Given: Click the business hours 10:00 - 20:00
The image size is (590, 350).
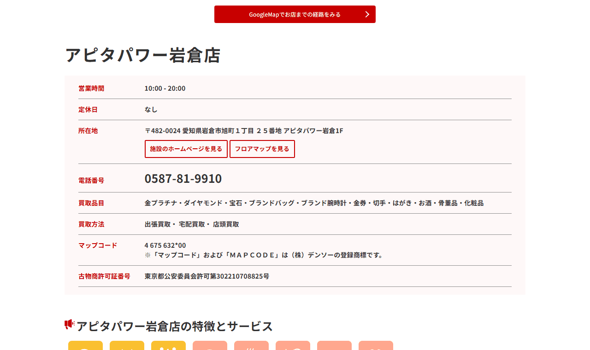Looking at the screenshot, I should pyautogui.click(x=165, y=88).
